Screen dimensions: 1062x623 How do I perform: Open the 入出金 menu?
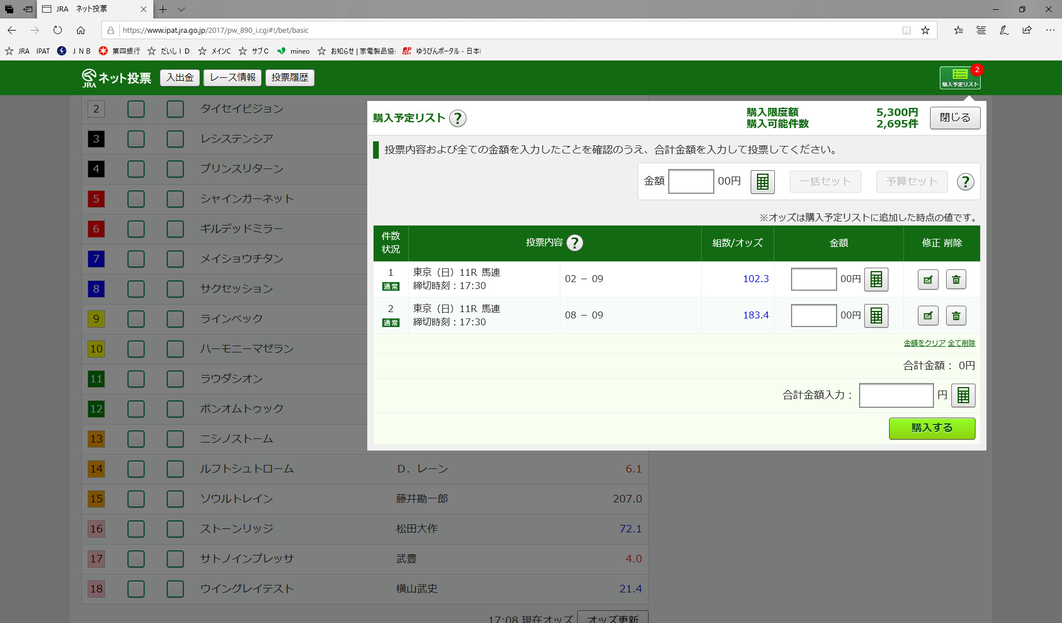(180, 78)
